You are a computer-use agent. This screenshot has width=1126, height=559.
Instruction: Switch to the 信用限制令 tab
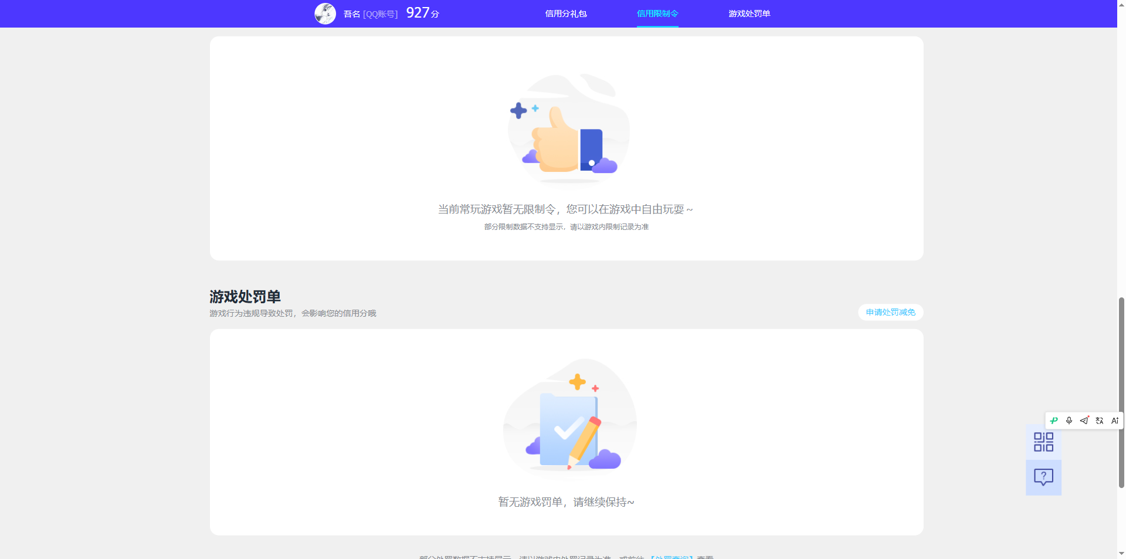657,13
